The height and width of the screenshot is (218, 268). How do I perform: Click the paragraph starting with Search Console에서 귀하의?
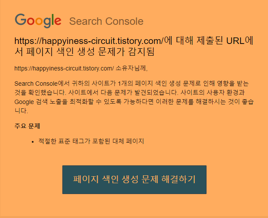click(x=134, y=97)
